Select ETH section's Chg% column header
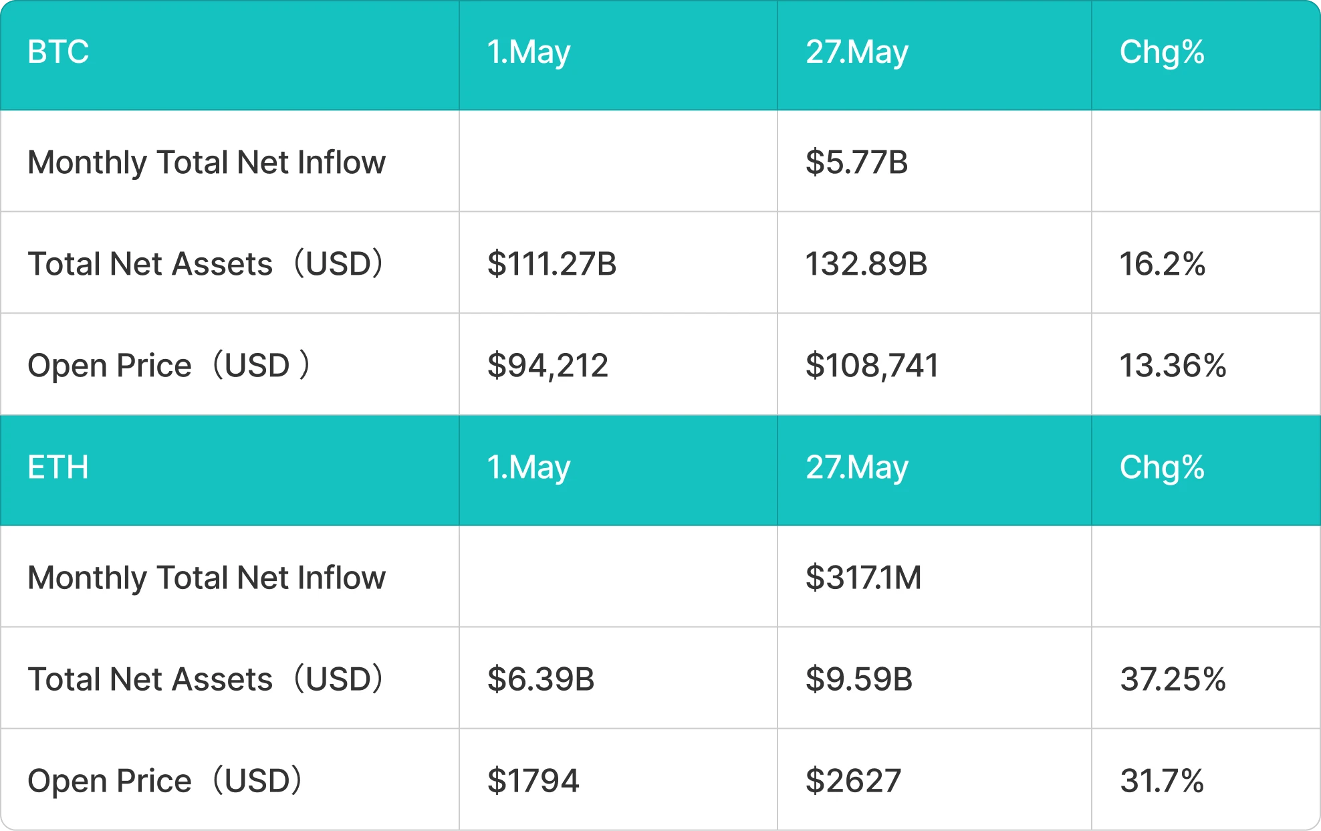This screenshot has width=1321, height=831. [x=1162, y=467]
